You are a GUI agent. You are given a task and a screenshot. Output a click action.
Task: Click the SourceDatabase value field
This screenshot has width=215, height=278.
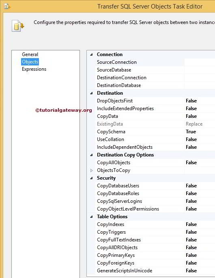coord(200,70)
